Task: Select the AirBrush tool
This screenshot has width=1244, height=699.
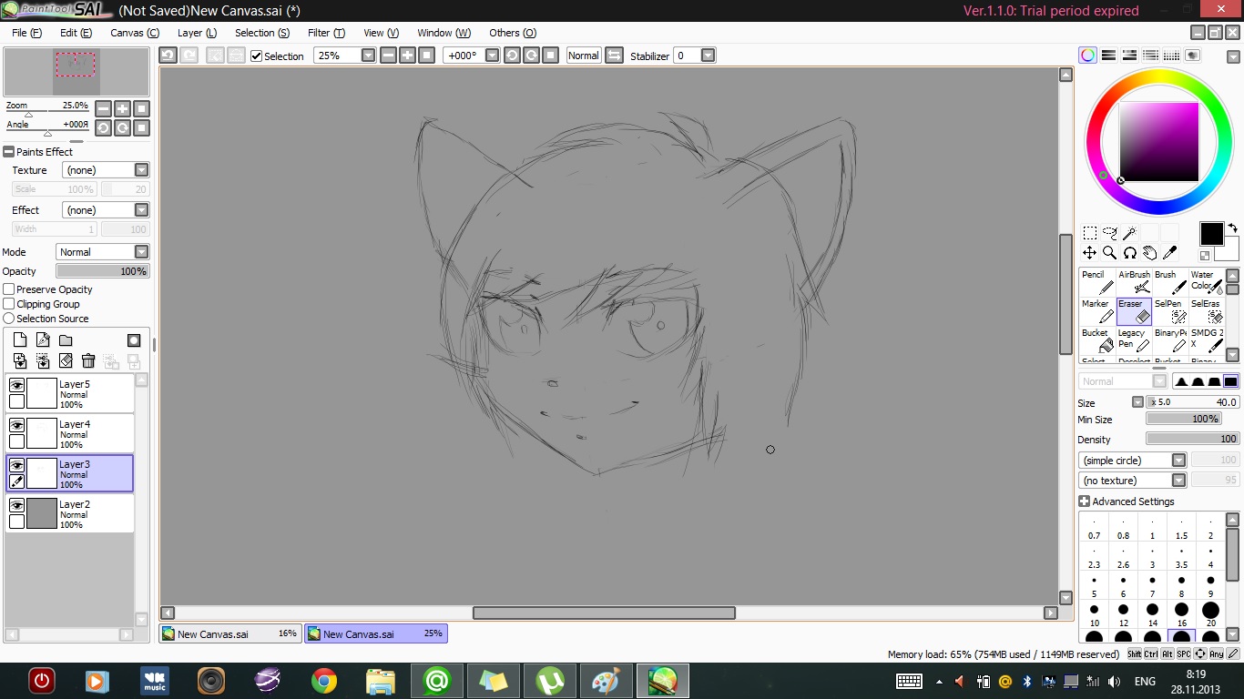Action: [1134, 282]
